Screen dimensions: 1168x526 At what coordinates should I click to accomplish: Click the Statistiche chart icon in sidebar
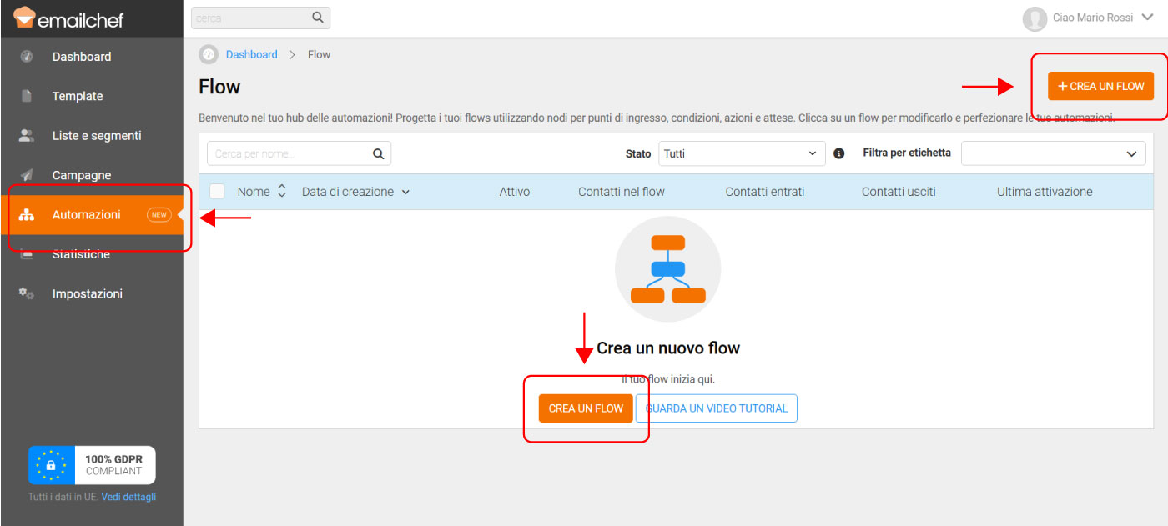click(27, 254)
